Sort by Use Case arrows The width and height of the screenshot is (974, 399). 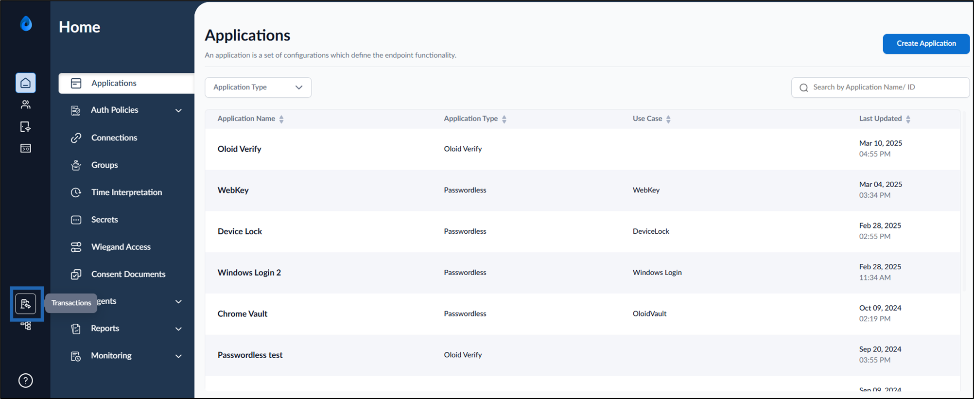668,119
